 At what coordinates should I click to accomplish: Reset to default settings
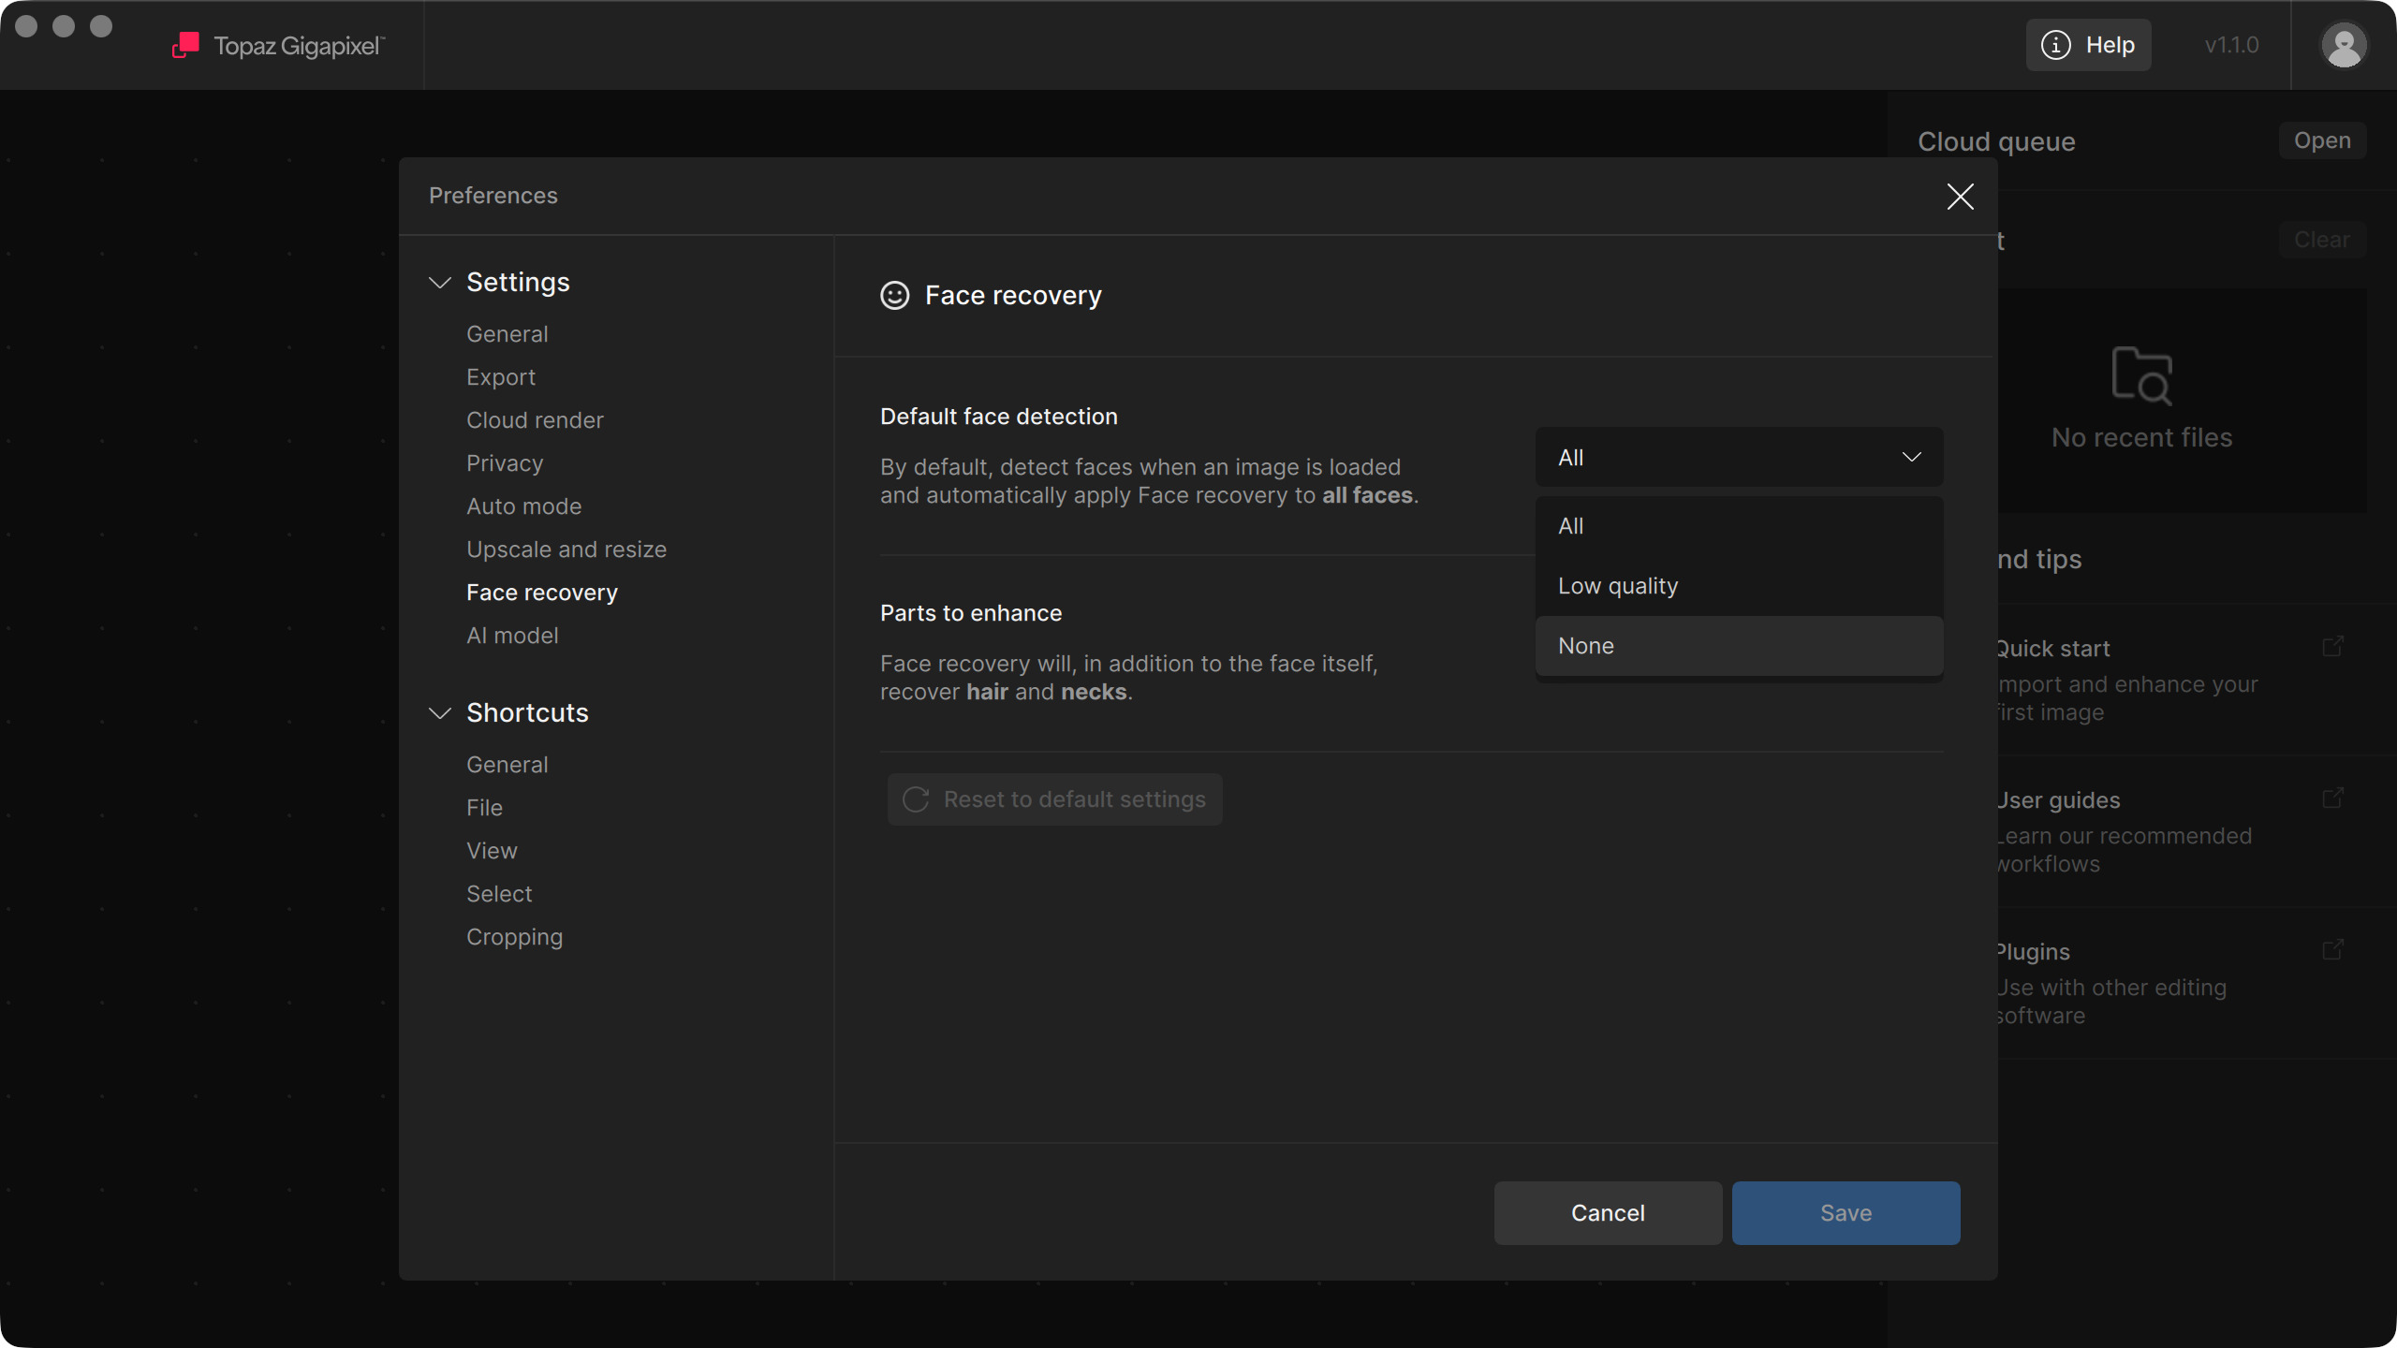(x=1055, y=799)
